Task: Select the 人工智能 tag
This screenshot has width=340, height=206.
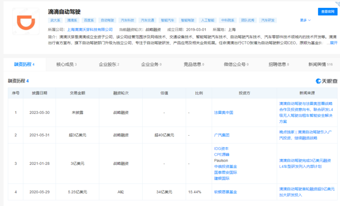Action: point(207,20)
